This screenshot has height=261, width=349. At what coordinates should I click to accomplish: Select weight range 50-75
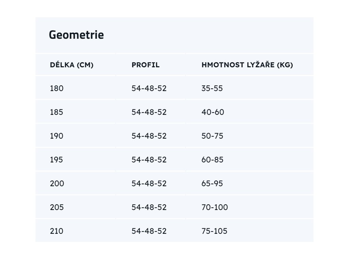[212, 136]
